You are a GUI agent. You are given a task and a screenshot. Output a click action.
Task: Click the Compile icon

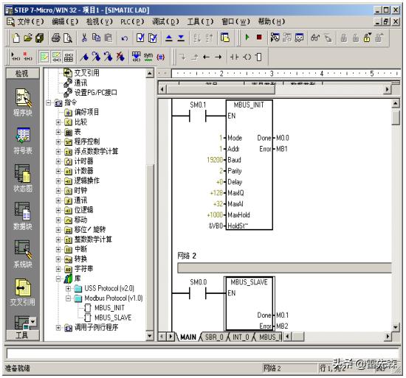(x=140, y=38)
